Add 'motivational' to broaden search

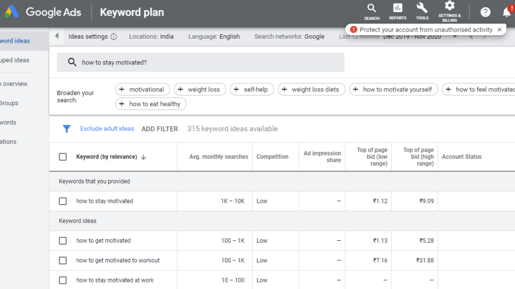(142, 89)
